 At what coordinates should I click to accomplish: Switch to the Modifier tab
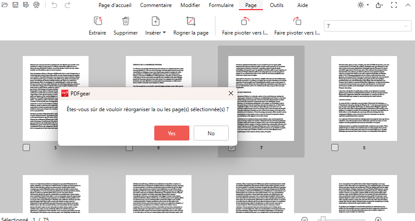[x=190, y=5]
